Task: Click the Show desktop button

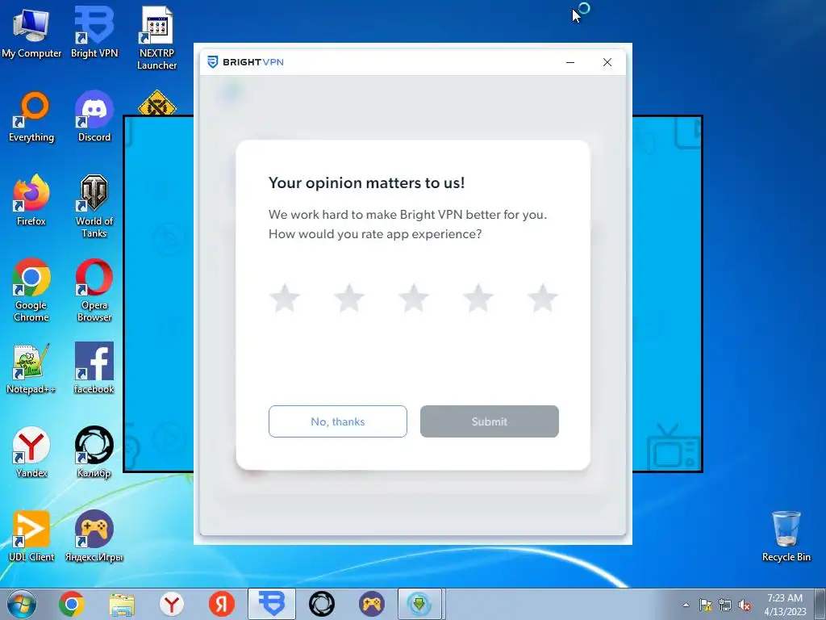Action: click(x=820, y=604)
